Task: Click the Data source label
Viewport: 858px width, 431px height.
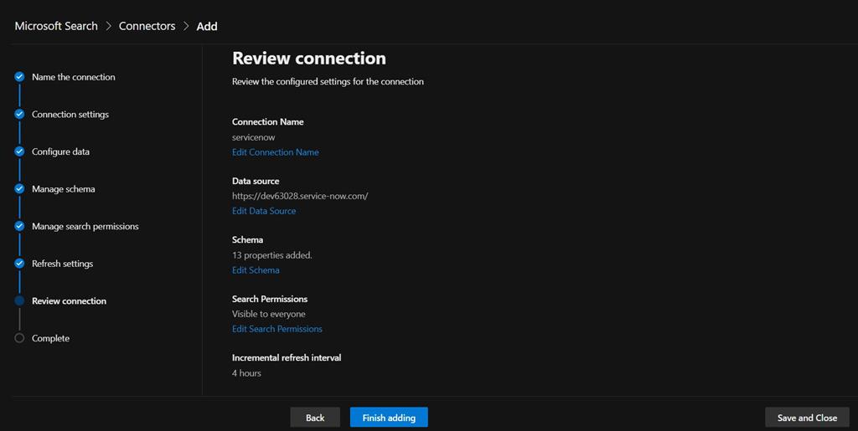Action: (x=256, y=181)
